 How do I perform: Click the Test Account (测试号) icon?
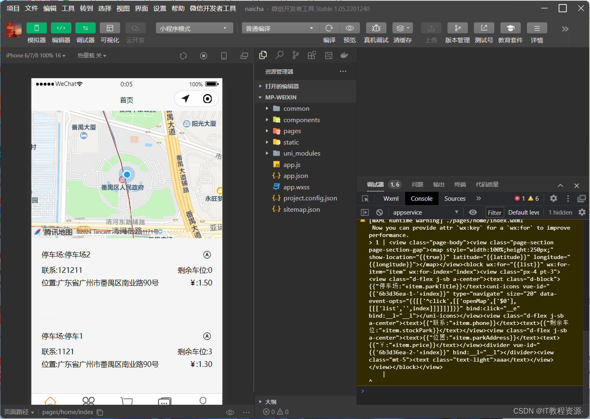[484, 28]
